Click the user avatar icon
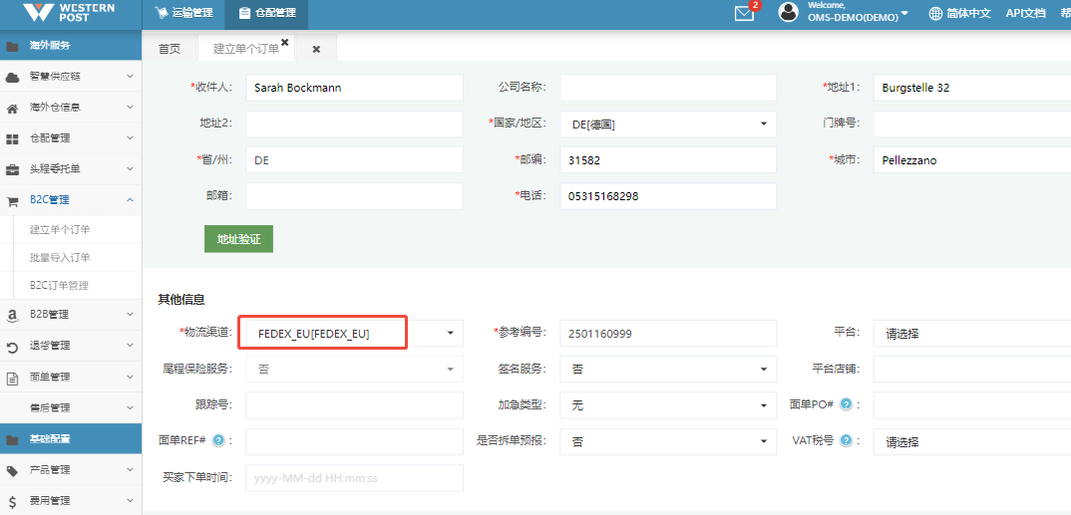The height and width of the screenshot is (515, 1071). [789, 12]
